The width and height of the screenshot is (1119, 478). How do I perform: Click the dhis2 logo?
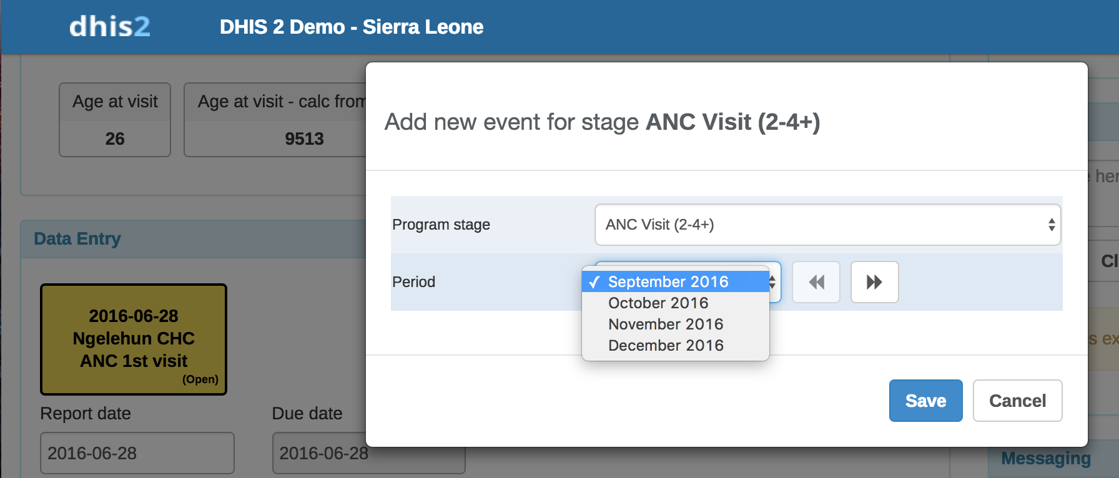pyautogui.click(x=110, y=27)
